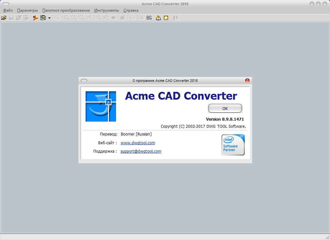Click the pill-shaped button on the About dialog title bar
Screen dimensions: 330x240
pos(84,81)
